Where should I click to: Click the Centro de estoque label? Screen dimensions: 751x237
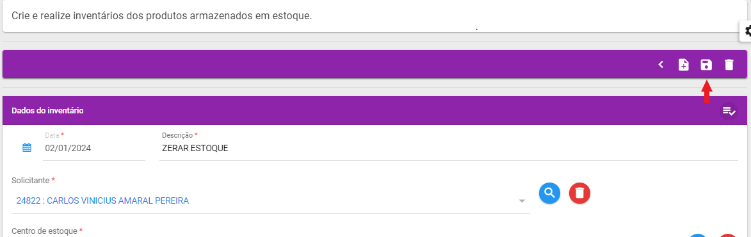44,231
